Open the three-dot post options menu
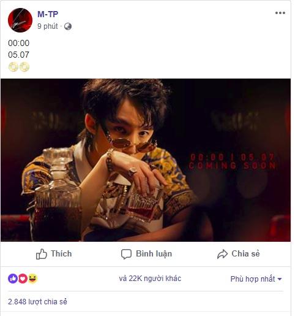 pos(280,13)
